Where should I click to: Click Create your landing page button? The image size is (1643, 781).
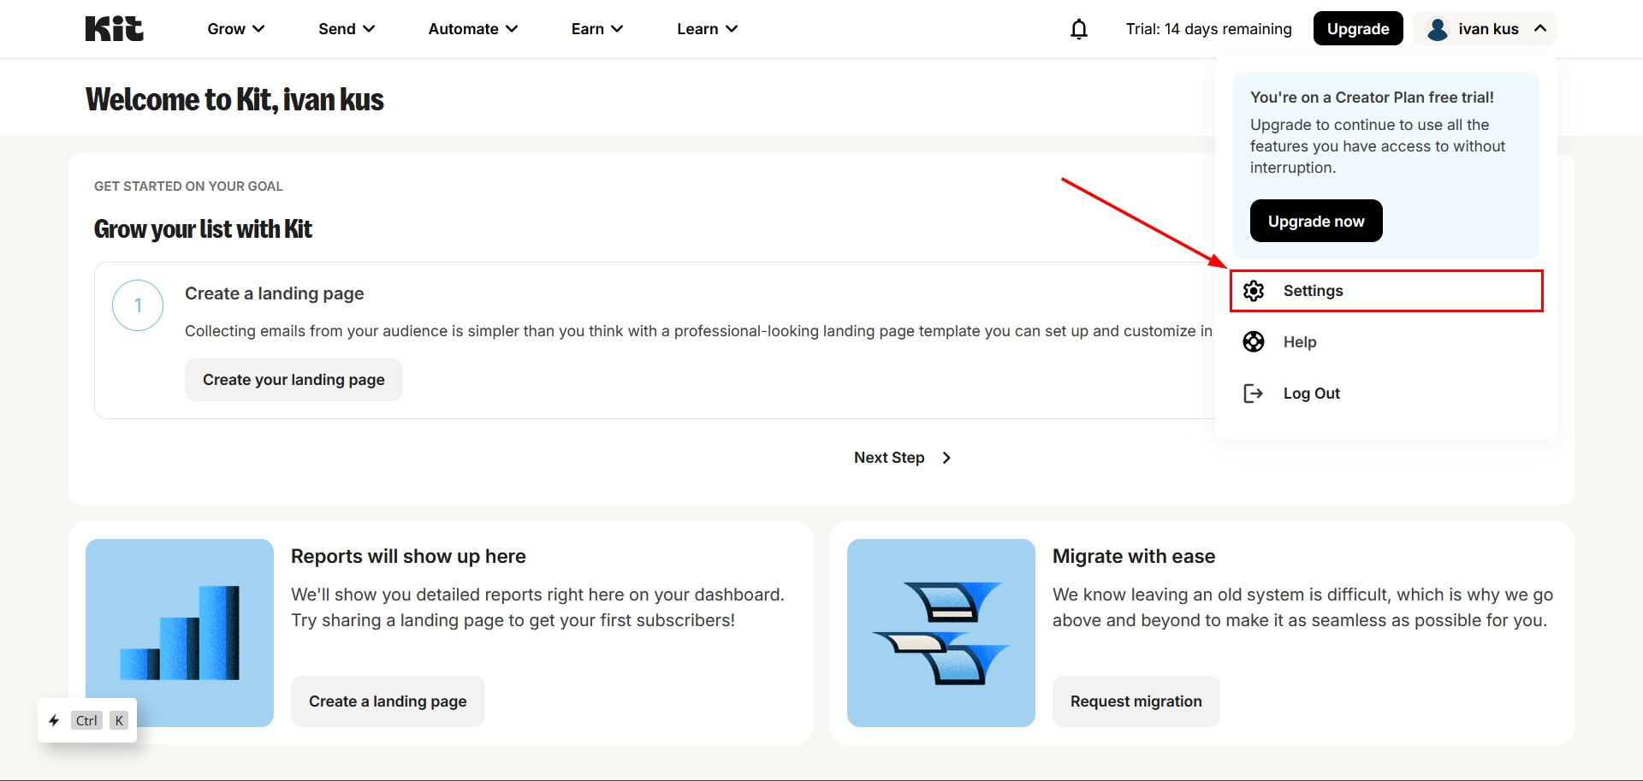[294, 380]
